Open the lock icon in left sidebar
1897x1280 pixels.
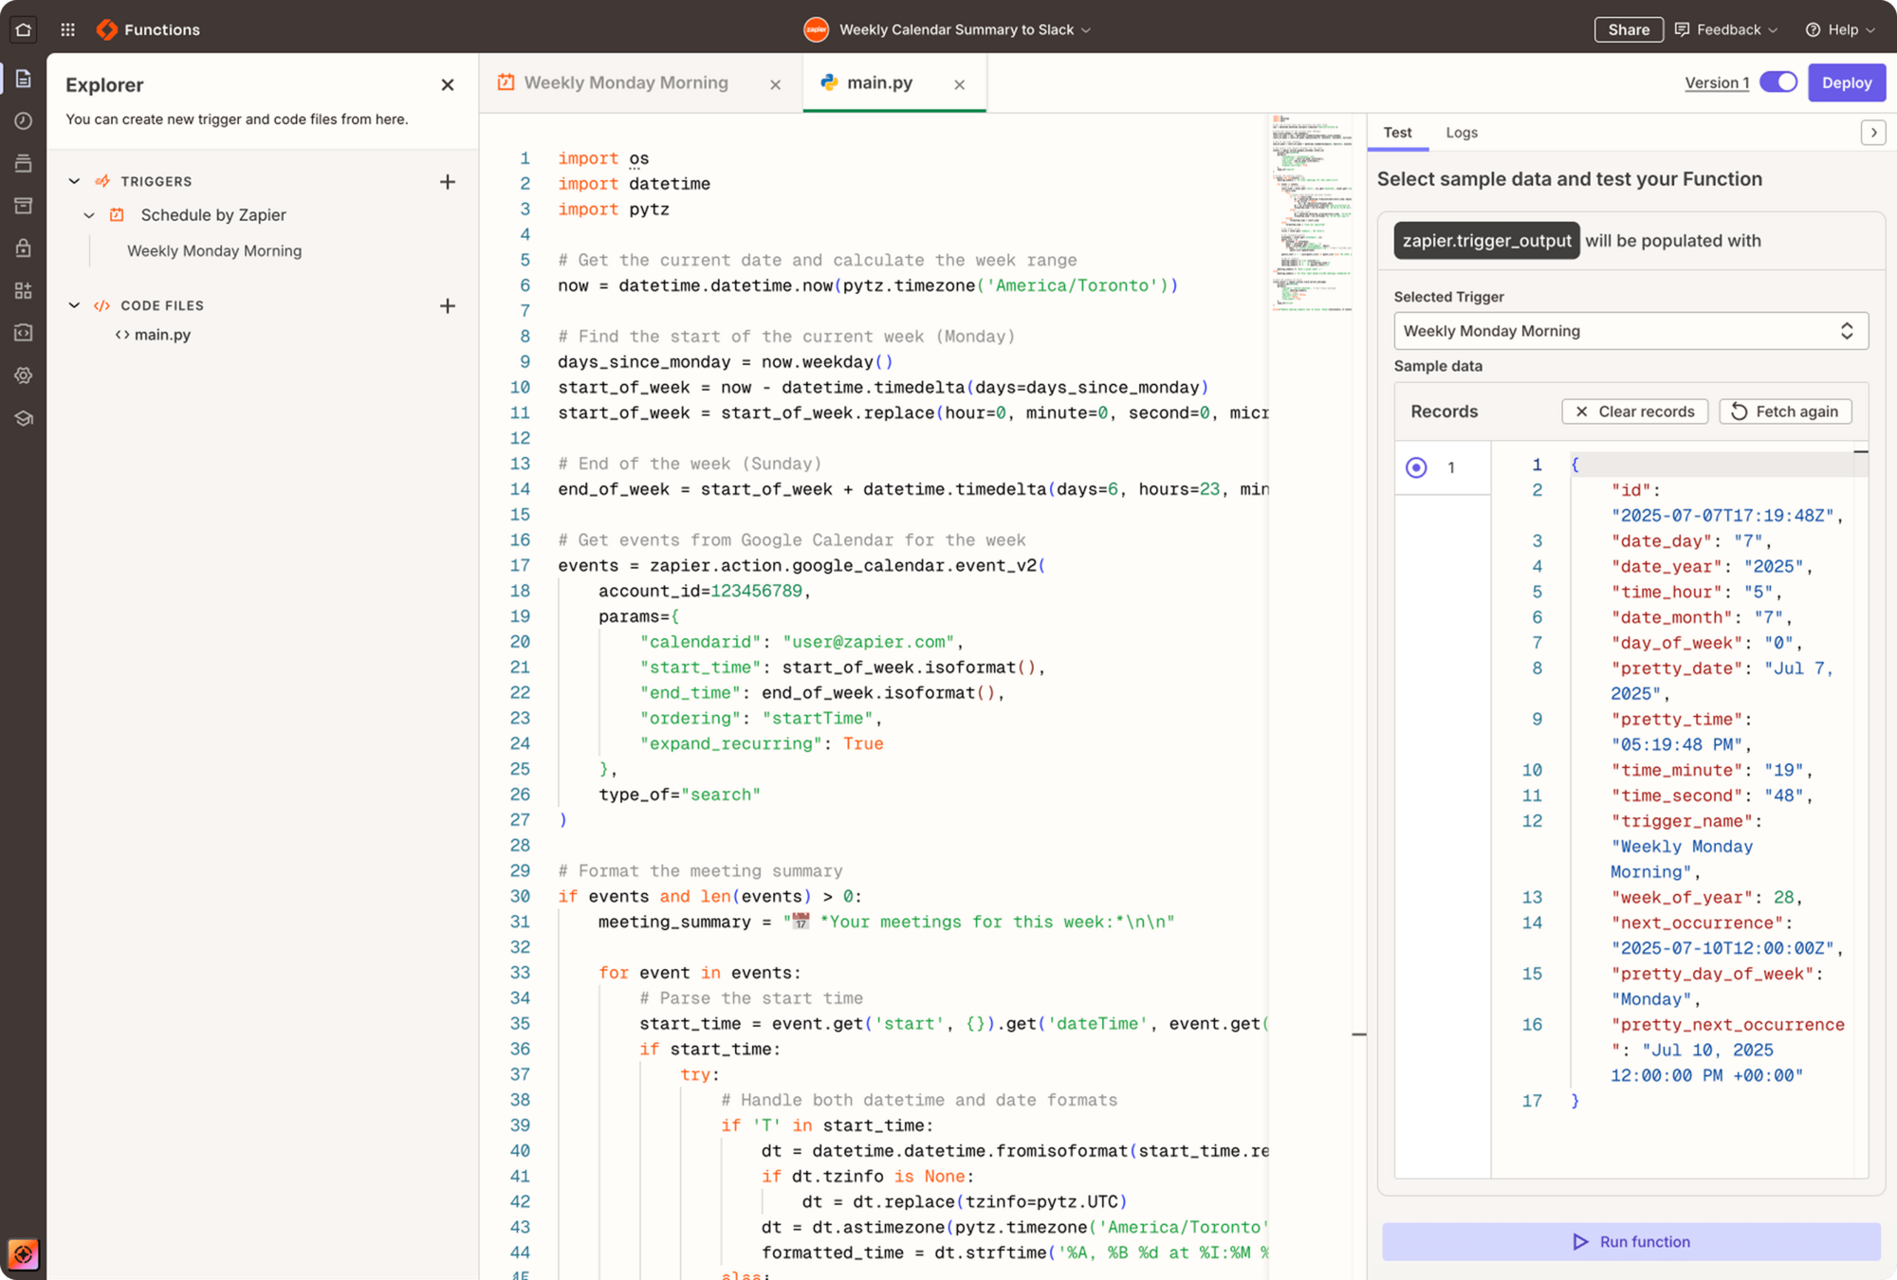(x=24, y=248)
